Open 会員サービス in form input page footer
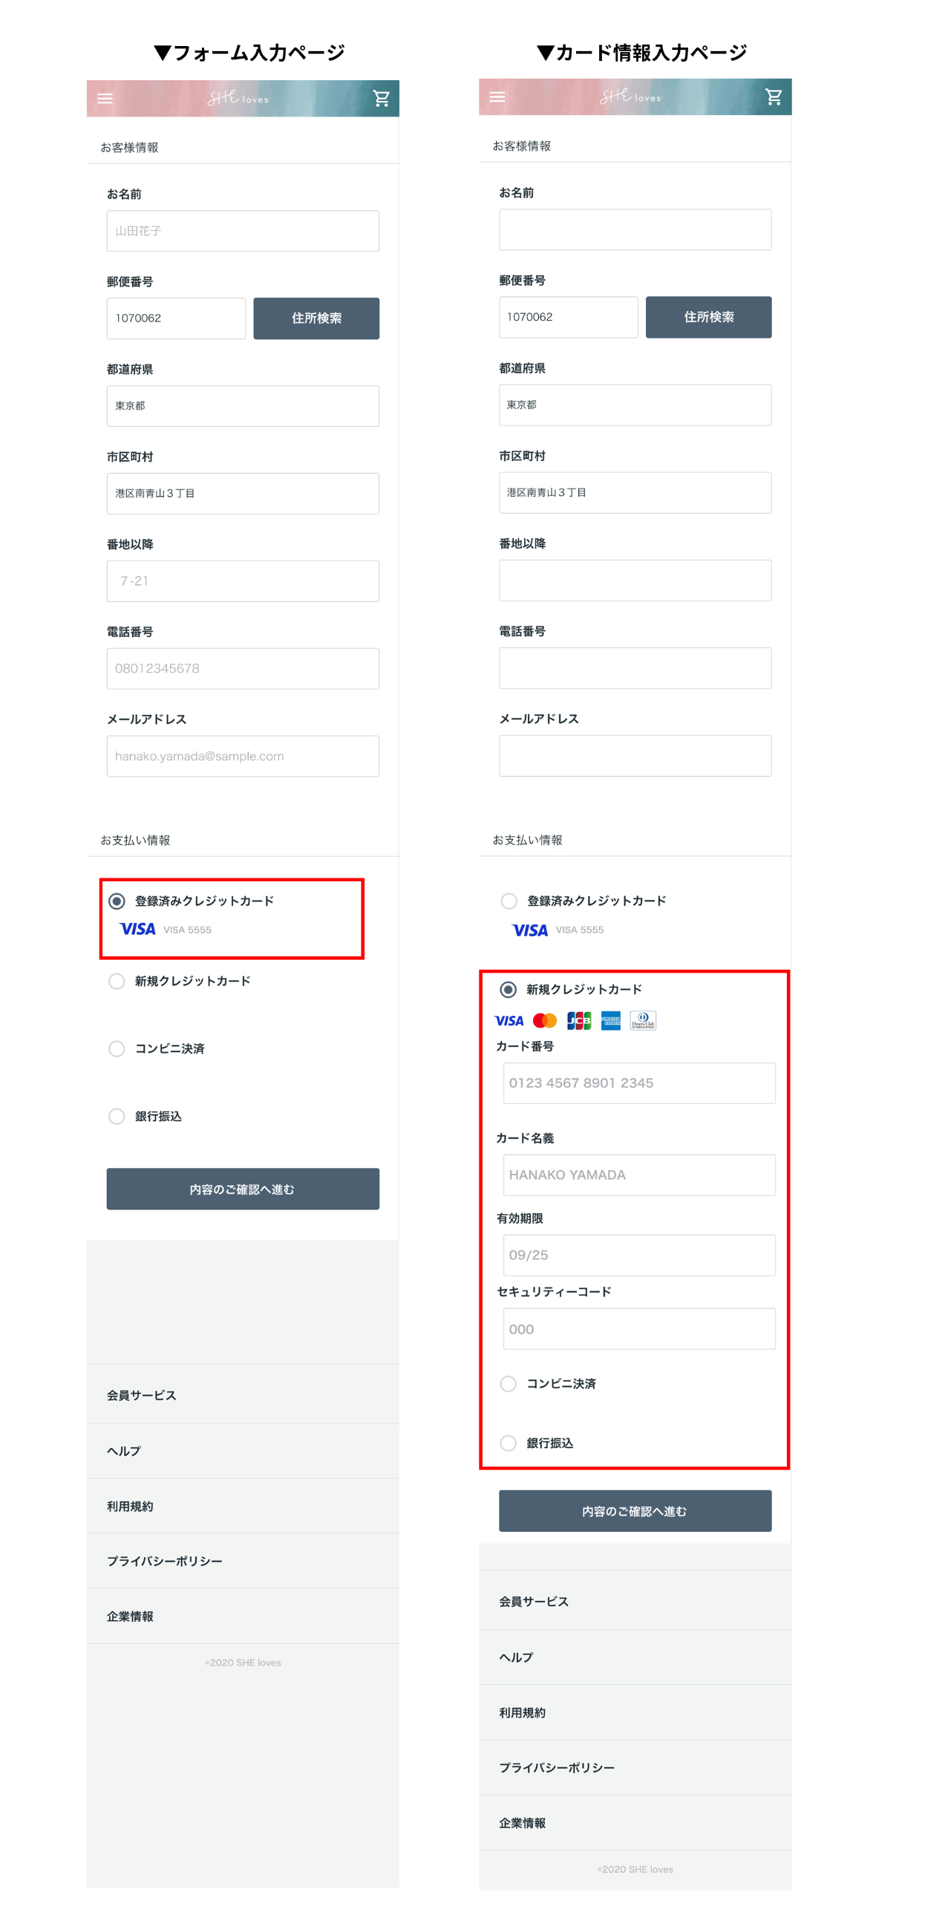The height and width of the screenshot is (1906, 928). click(142, 1395)
